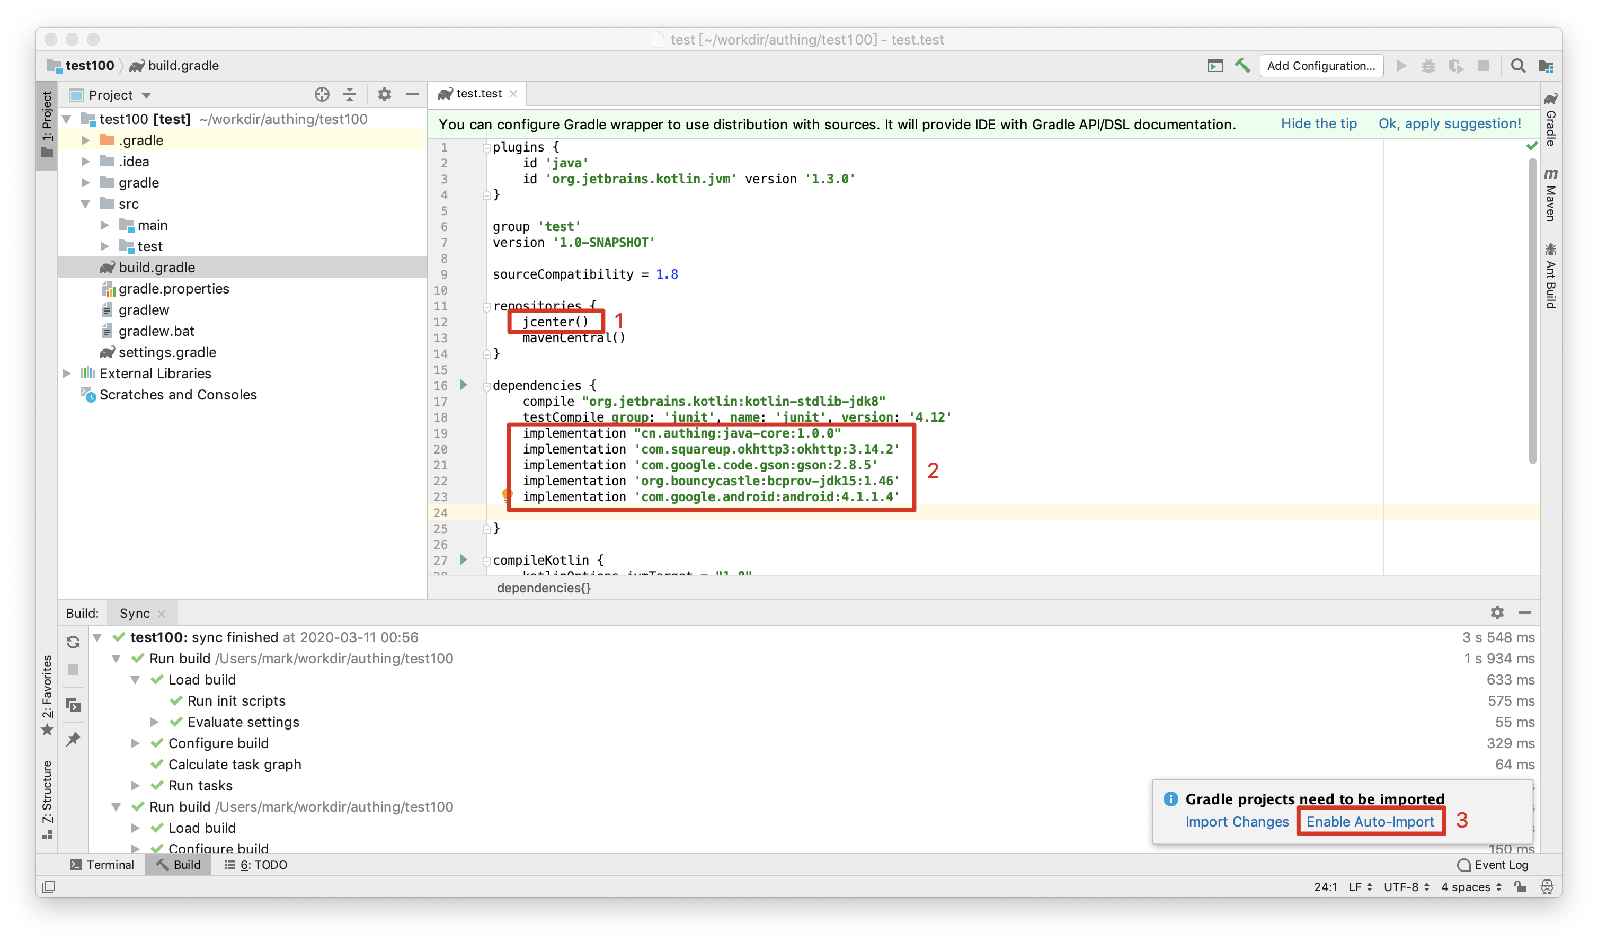The height and width of the screenshot is (942, 1598).
Task: Click the Build panel stop icon
Action: pyautogui.click(x=73, y=670)
